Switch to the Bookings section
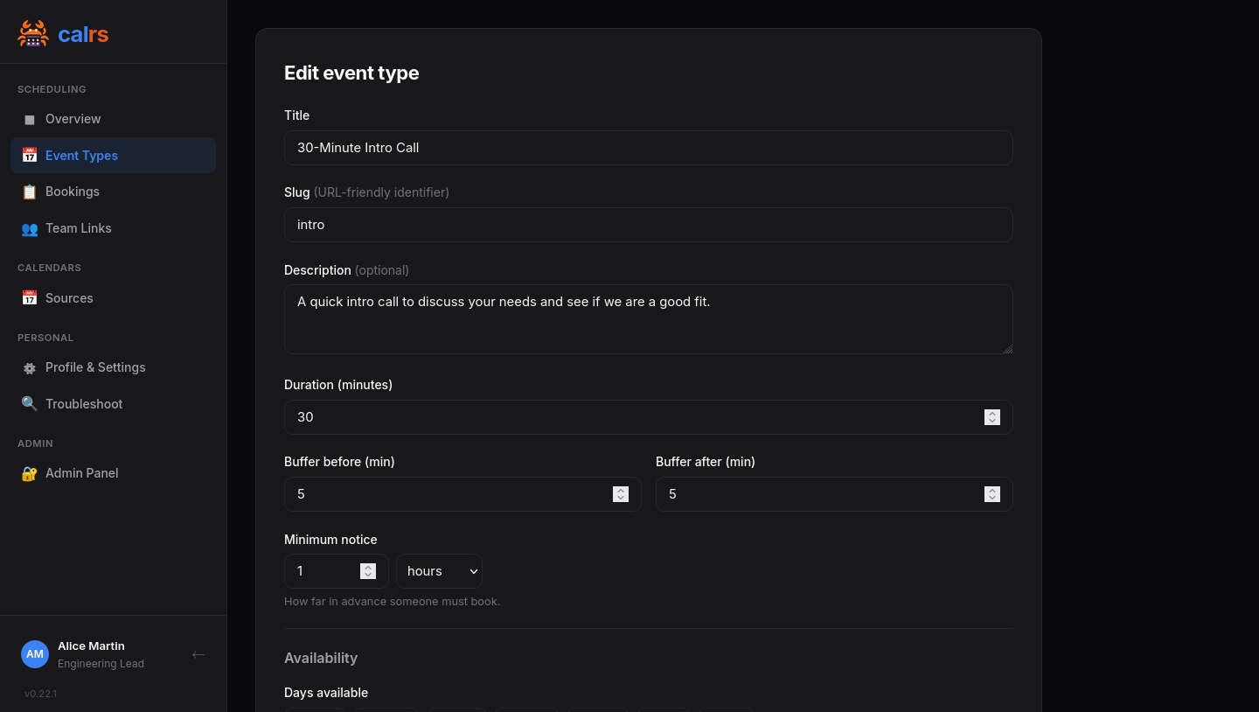This screenshot has height=712, width=1259. [x=73, y=192]
